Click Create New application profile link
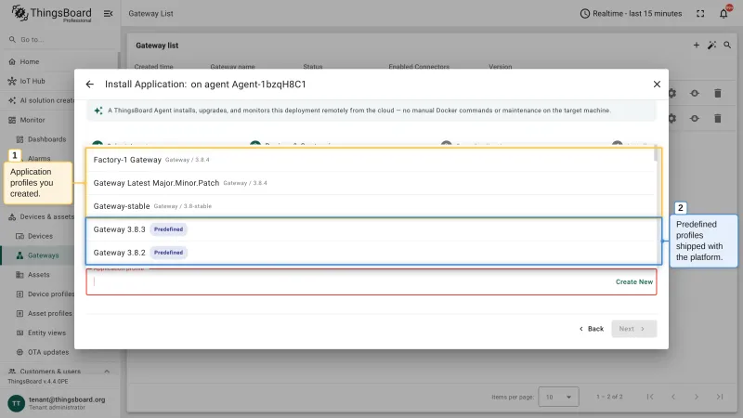The width and height of the screenshot is (743, 418). tap(634, 282)
